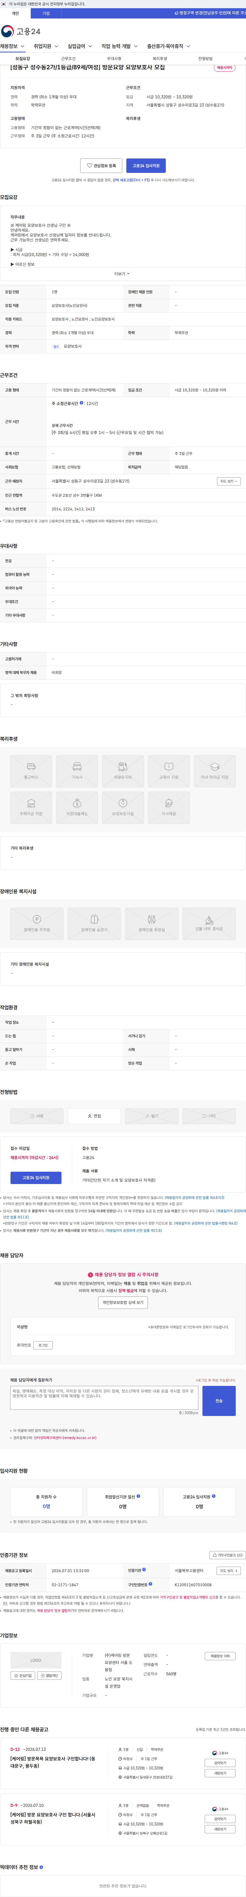Image resolution: width=246 pixels, height=1897 pixels.
Task: Click the 열람제한 company button
Action: [x=49, y=1675]
